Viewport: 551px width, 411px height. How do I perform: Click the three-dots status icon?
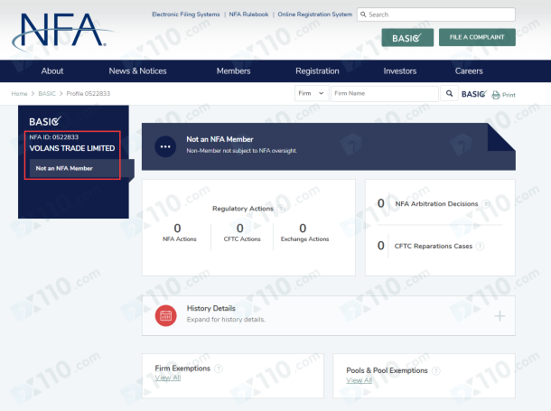point(165,146)
